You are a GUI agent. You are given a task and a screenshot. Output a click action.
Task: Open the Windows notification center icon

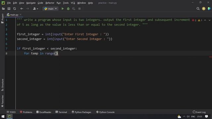click(206, 116)
